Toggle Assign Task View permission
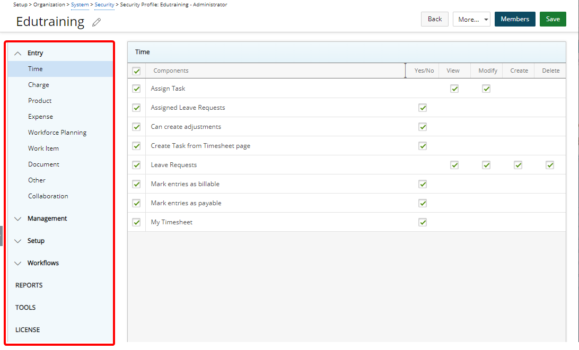 click(x=454, y=89)
